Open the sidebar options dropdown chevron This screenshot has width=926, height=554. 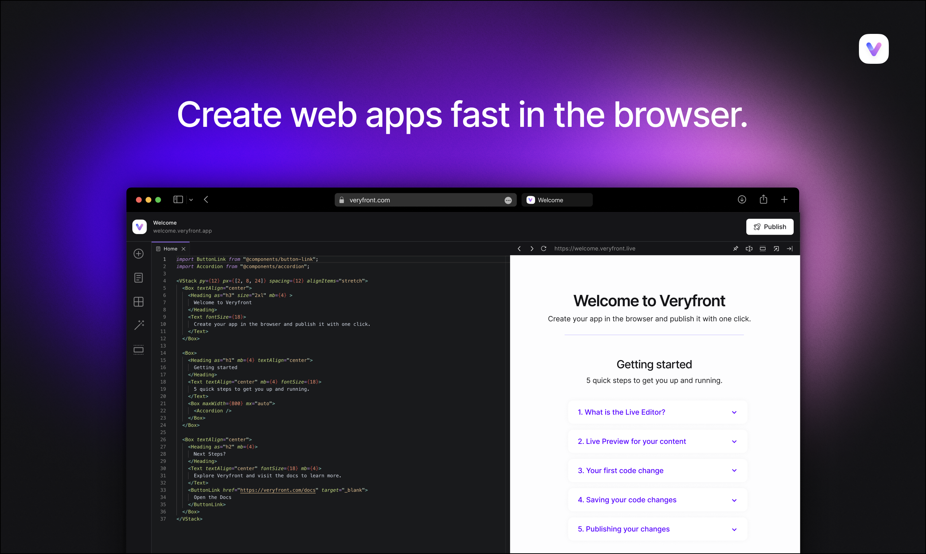click(x=191, y=200)
